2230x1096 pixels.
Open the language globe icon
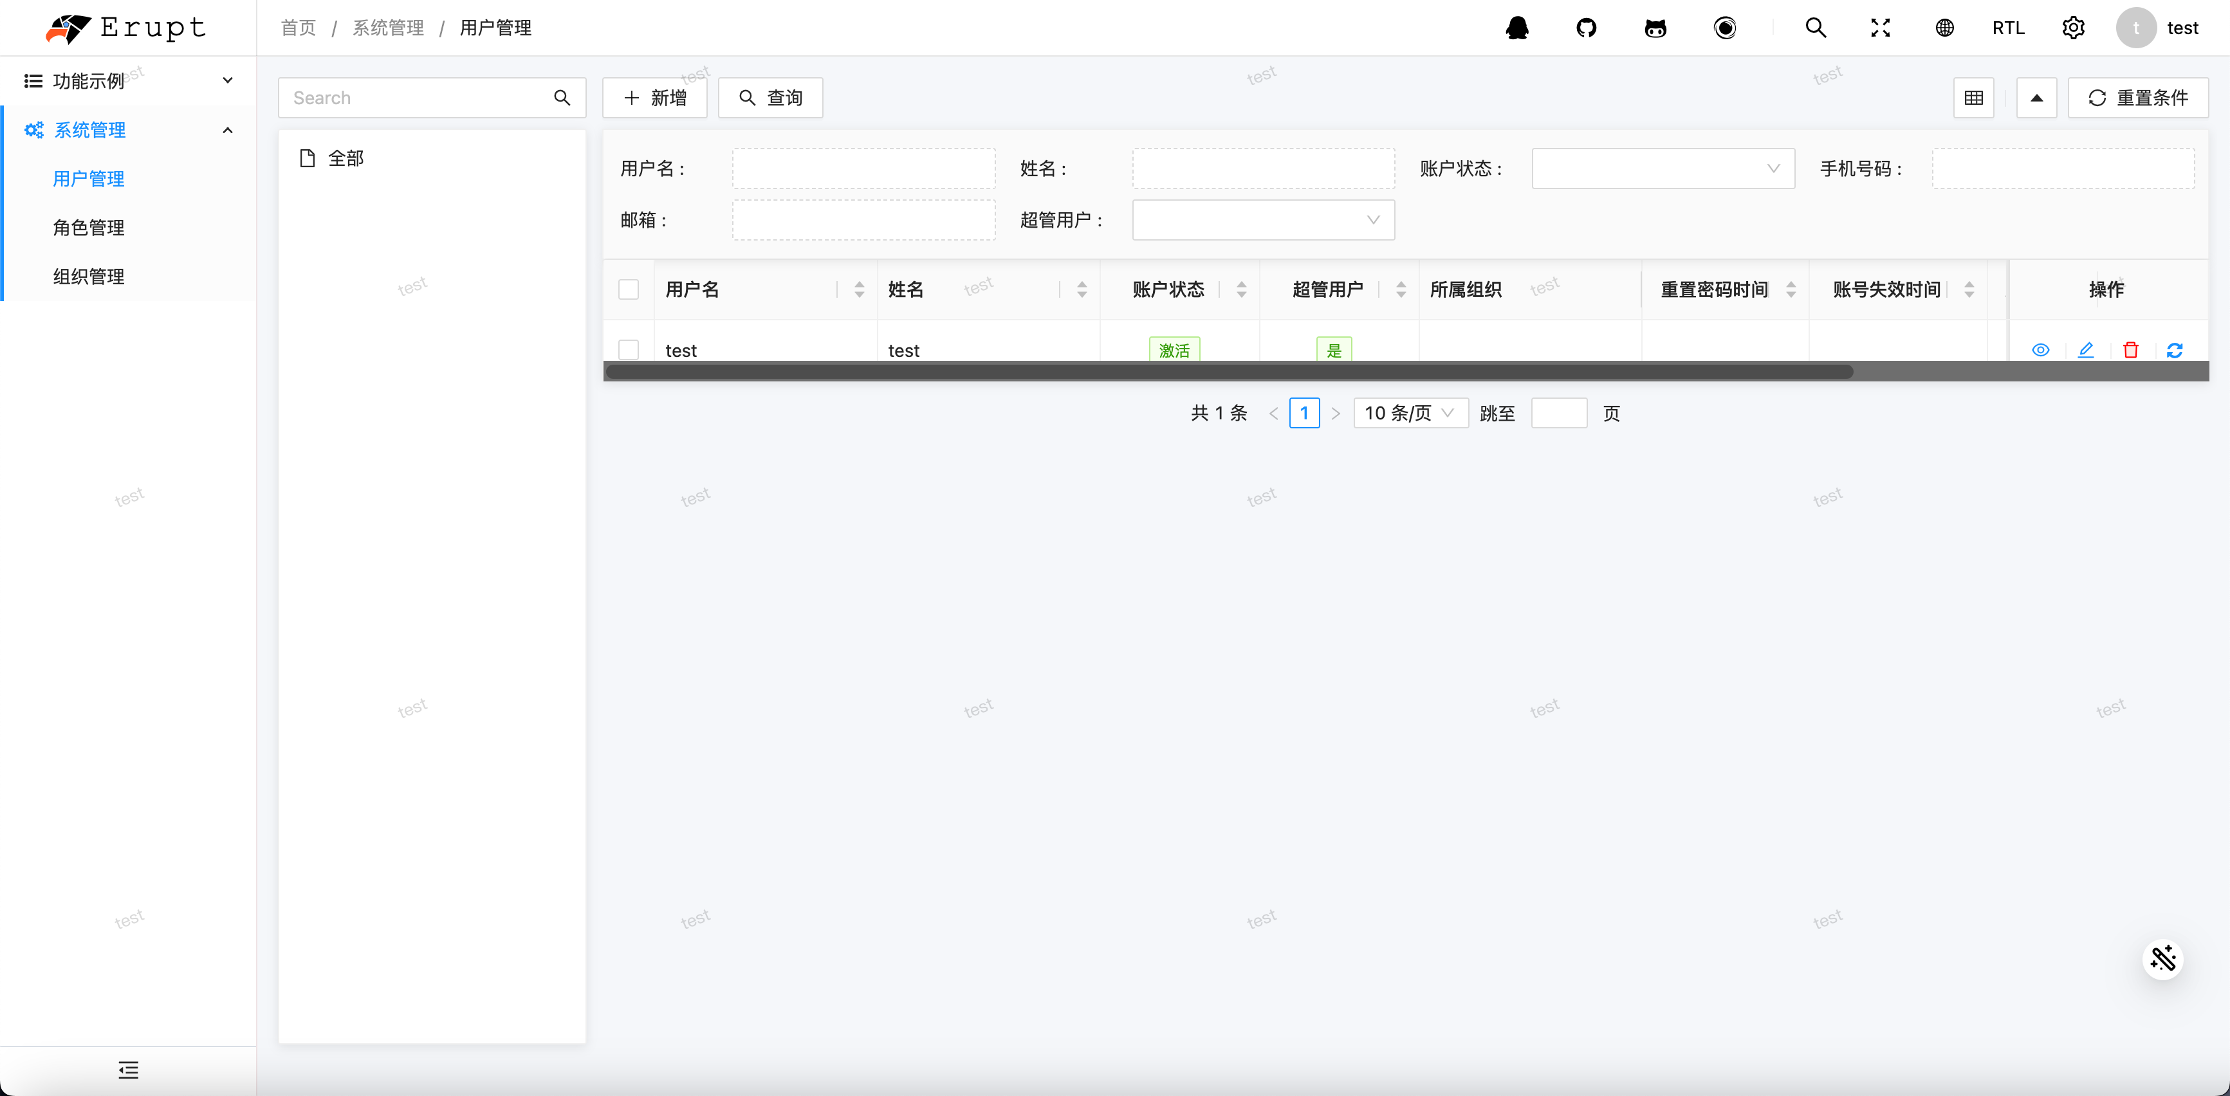coord(1944,28)
